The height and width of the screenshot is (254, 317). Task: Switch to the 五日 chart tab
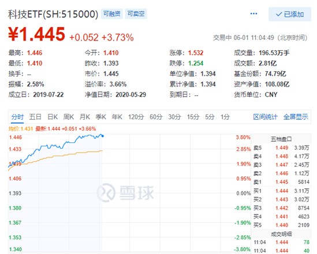coord(35,117)
